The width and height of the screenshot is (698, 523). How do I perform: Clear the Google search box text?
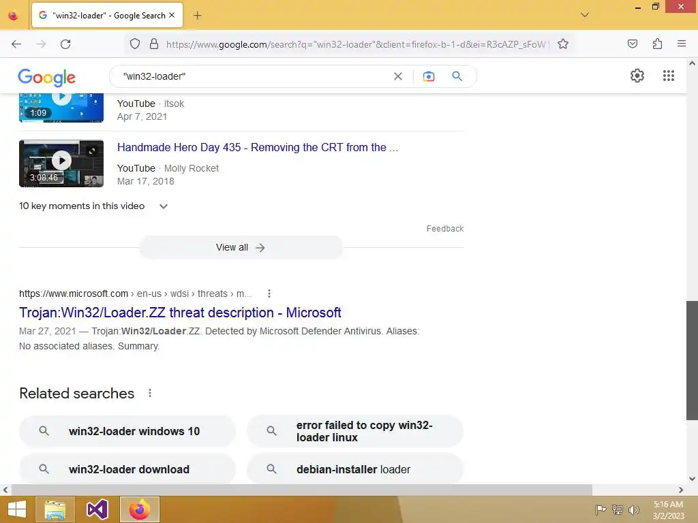tap(398, 76)
